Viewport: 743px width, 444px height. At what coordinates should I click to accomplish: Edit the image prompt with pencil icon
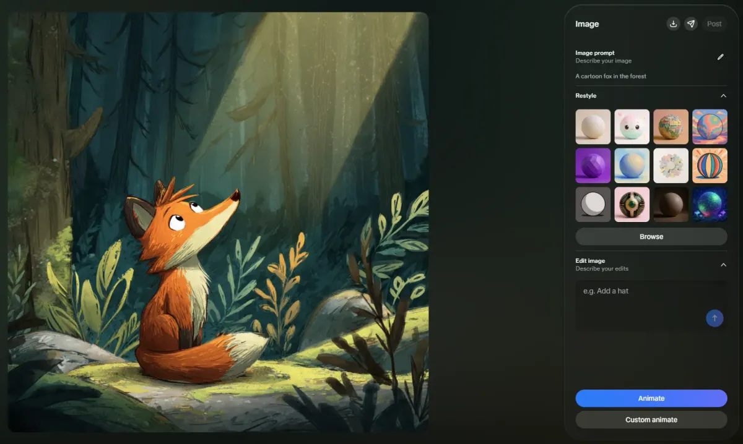point(720,57)
